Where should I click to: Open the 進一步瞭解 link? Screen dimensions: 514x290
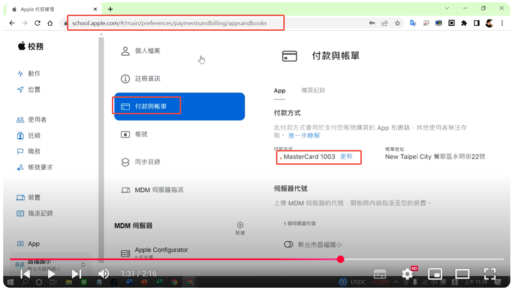click(x=304, y=135)
